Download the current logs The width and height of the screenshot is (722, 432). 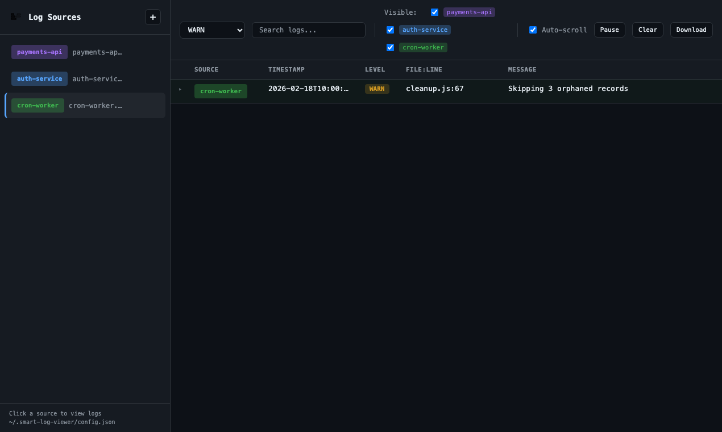click(x=691, y=30)
